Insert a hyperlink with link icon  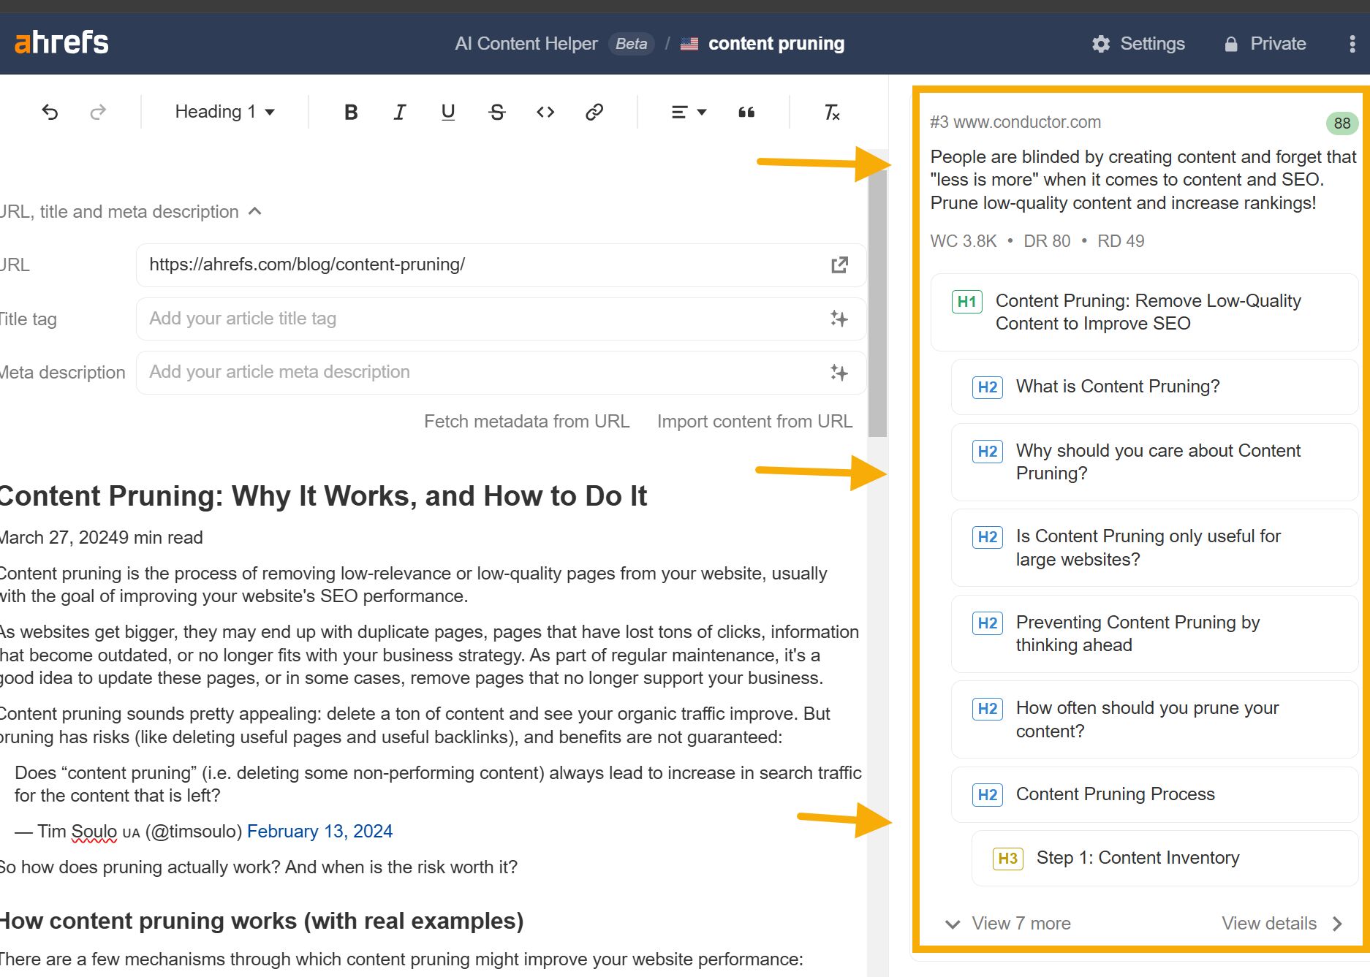pyautogui.click(x=594, y=112)
